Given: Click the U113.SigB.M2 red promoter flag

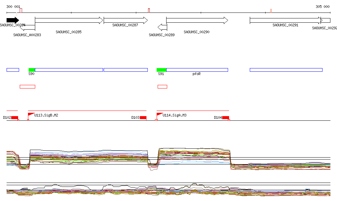Looking at the screenshot, I should (31, 114).
